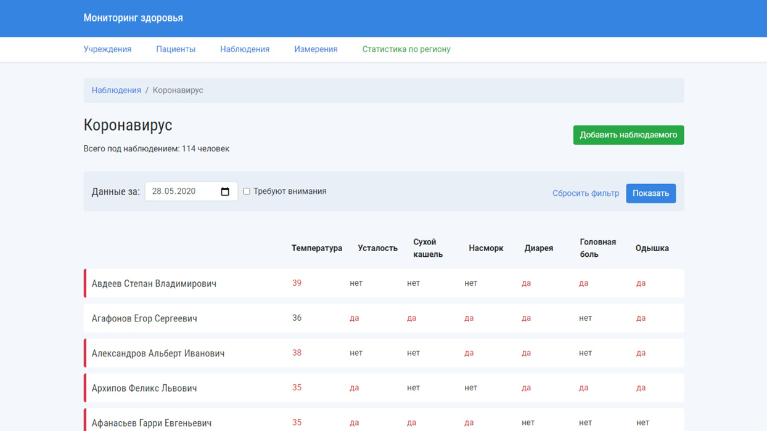Open Афанасьев Гарри Евгеньевич's row
Screen dimensions: 767x431
coord(152,423)
